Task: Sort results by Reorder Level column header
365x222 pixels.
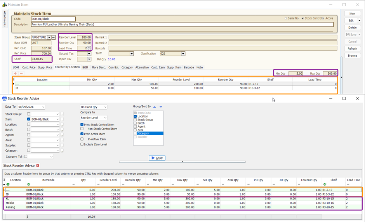Action: (108, 180)
